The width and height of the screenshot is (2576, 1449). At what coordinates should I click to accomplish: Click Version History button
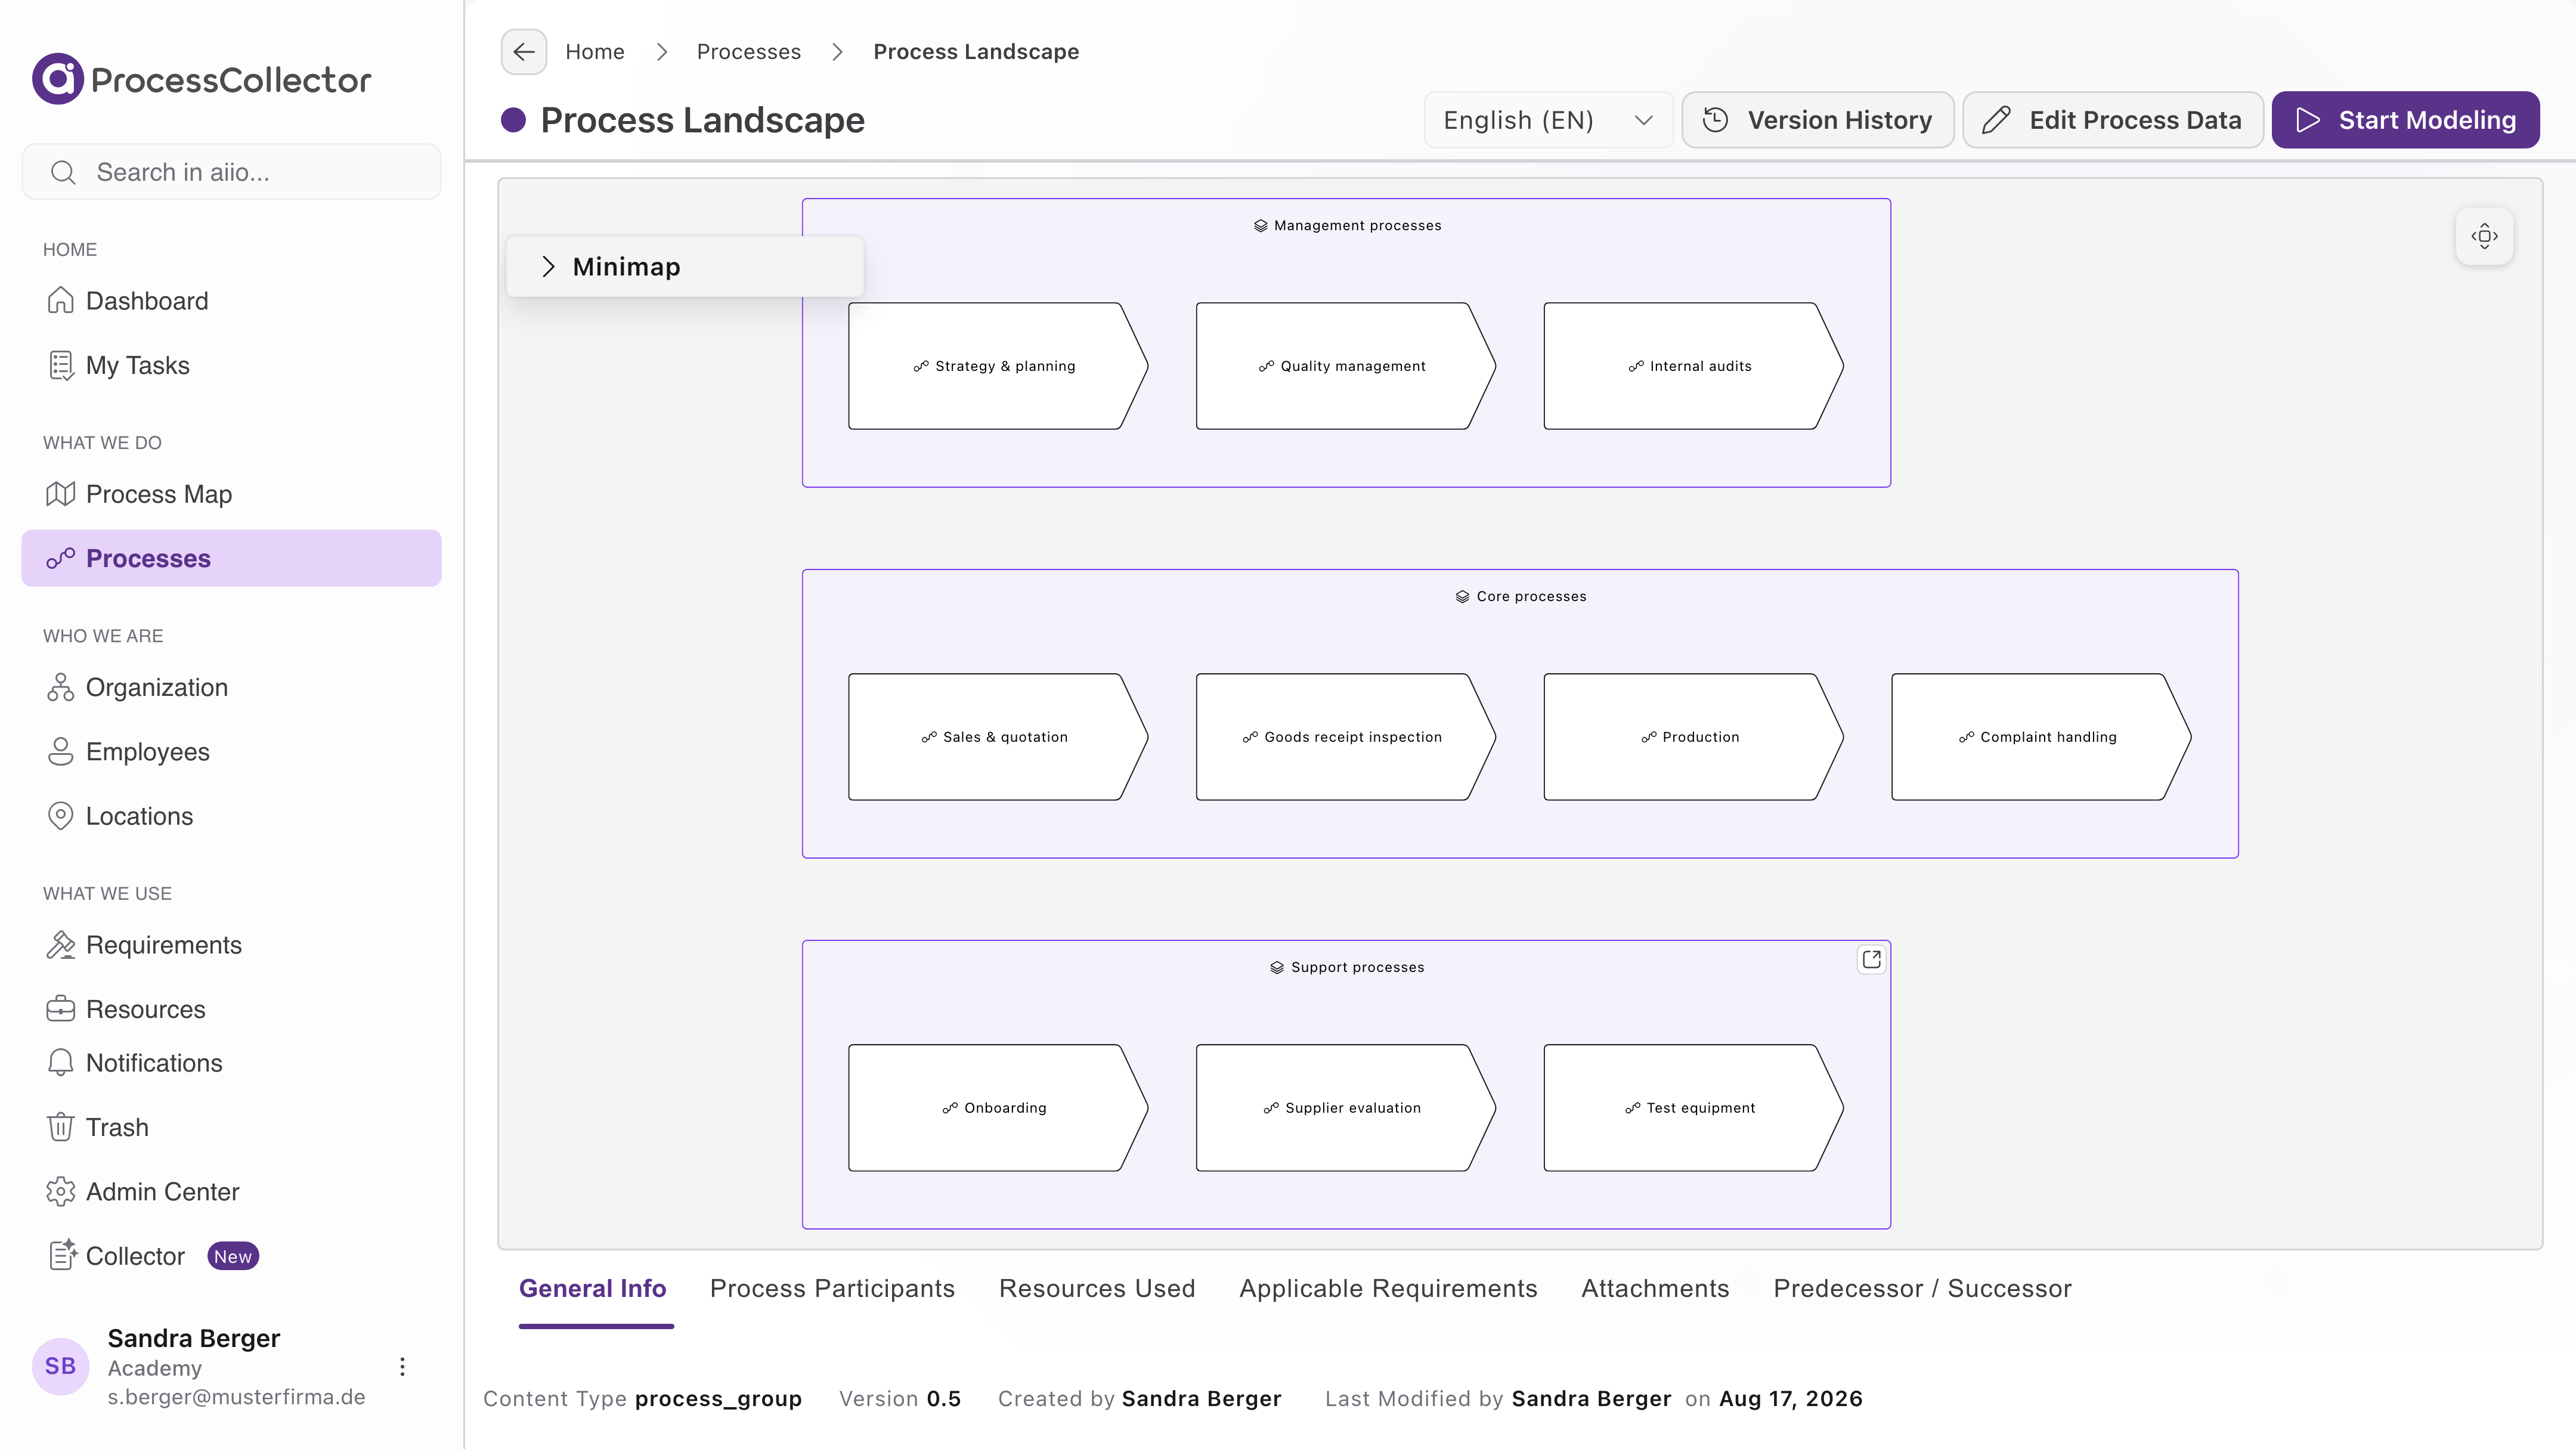(1817, 120)
